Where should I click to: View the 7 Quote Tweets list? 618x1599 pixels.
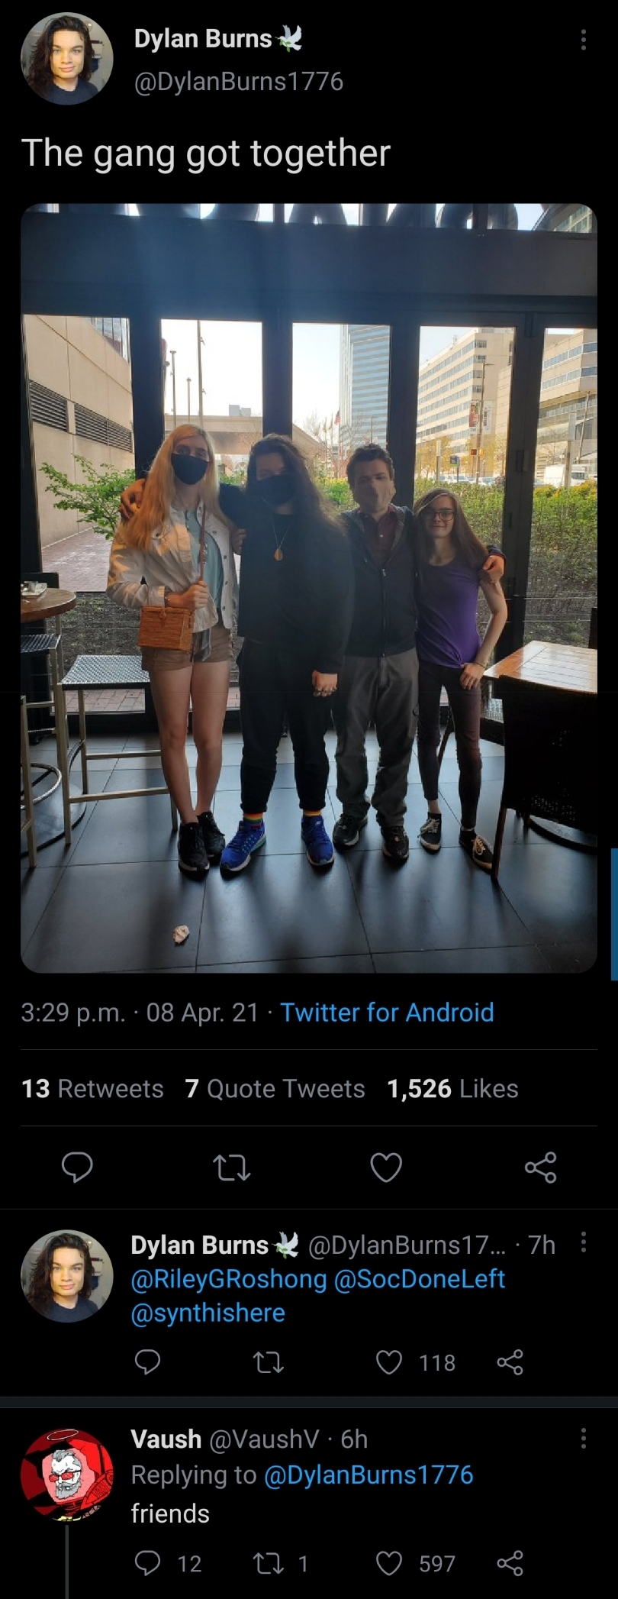(x=275, y=1088)
